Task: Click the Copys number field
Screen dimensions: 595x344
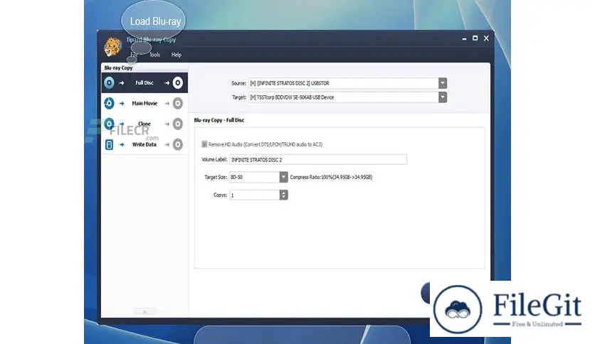Action: click(x=255, y=195)
